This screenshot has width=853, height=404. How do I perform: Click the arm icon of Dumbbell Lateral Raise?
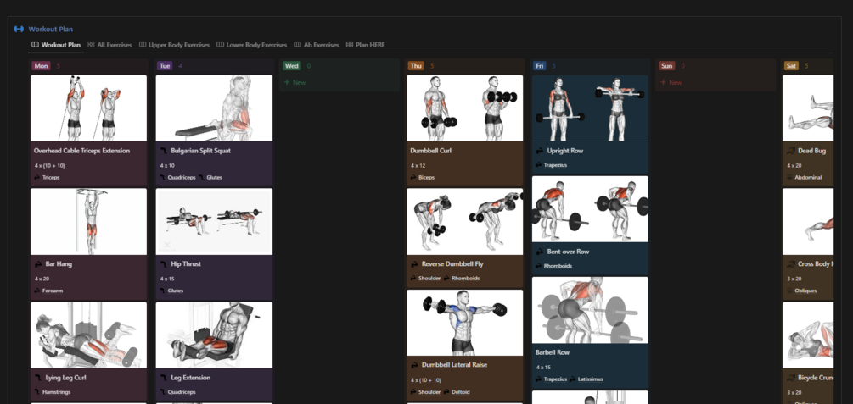[414, 365]
